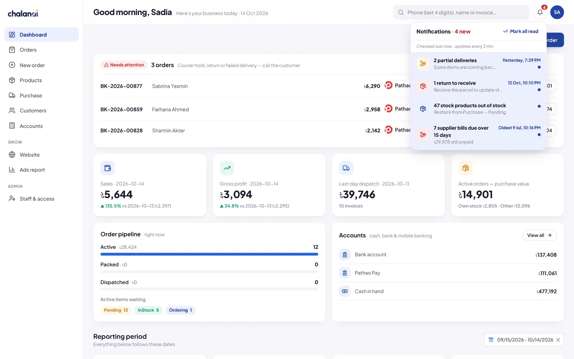Open Website under Grow
The height and width of the screenshot is (359, 574).
pyautogui.click(x=42, y=155)
